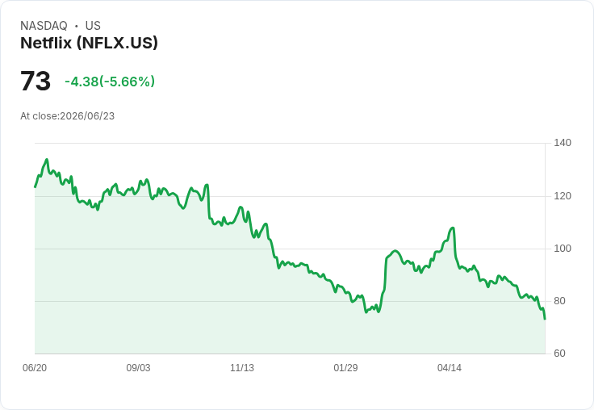This screenshot has width=594, height=410.
Task: Click the Netflix (NFLX.US) stock title
Action: (x=89, y=43)
